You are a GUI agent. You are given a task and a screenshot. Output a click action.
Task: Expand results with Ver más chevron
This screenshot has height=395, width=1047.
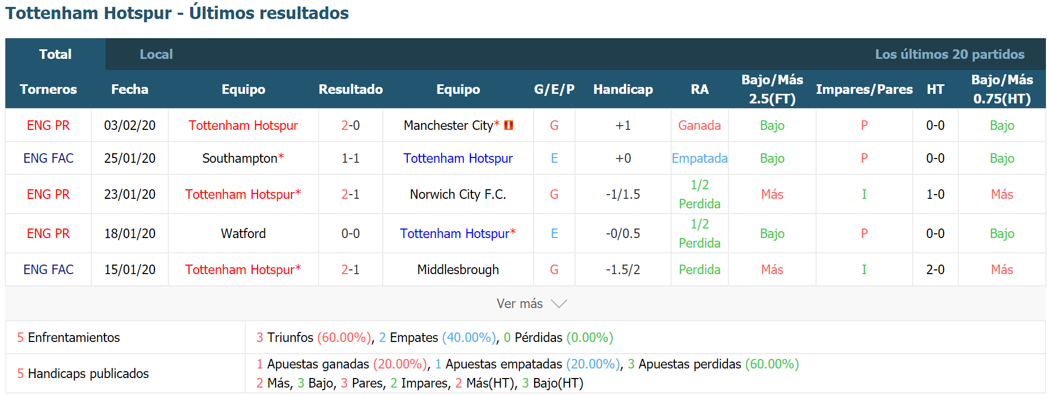pyautogui.click(x=559, y=304)
